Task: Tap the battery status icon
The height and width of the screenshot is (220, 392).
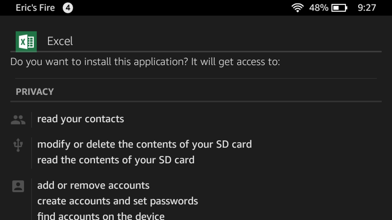Action: (339, 8)
